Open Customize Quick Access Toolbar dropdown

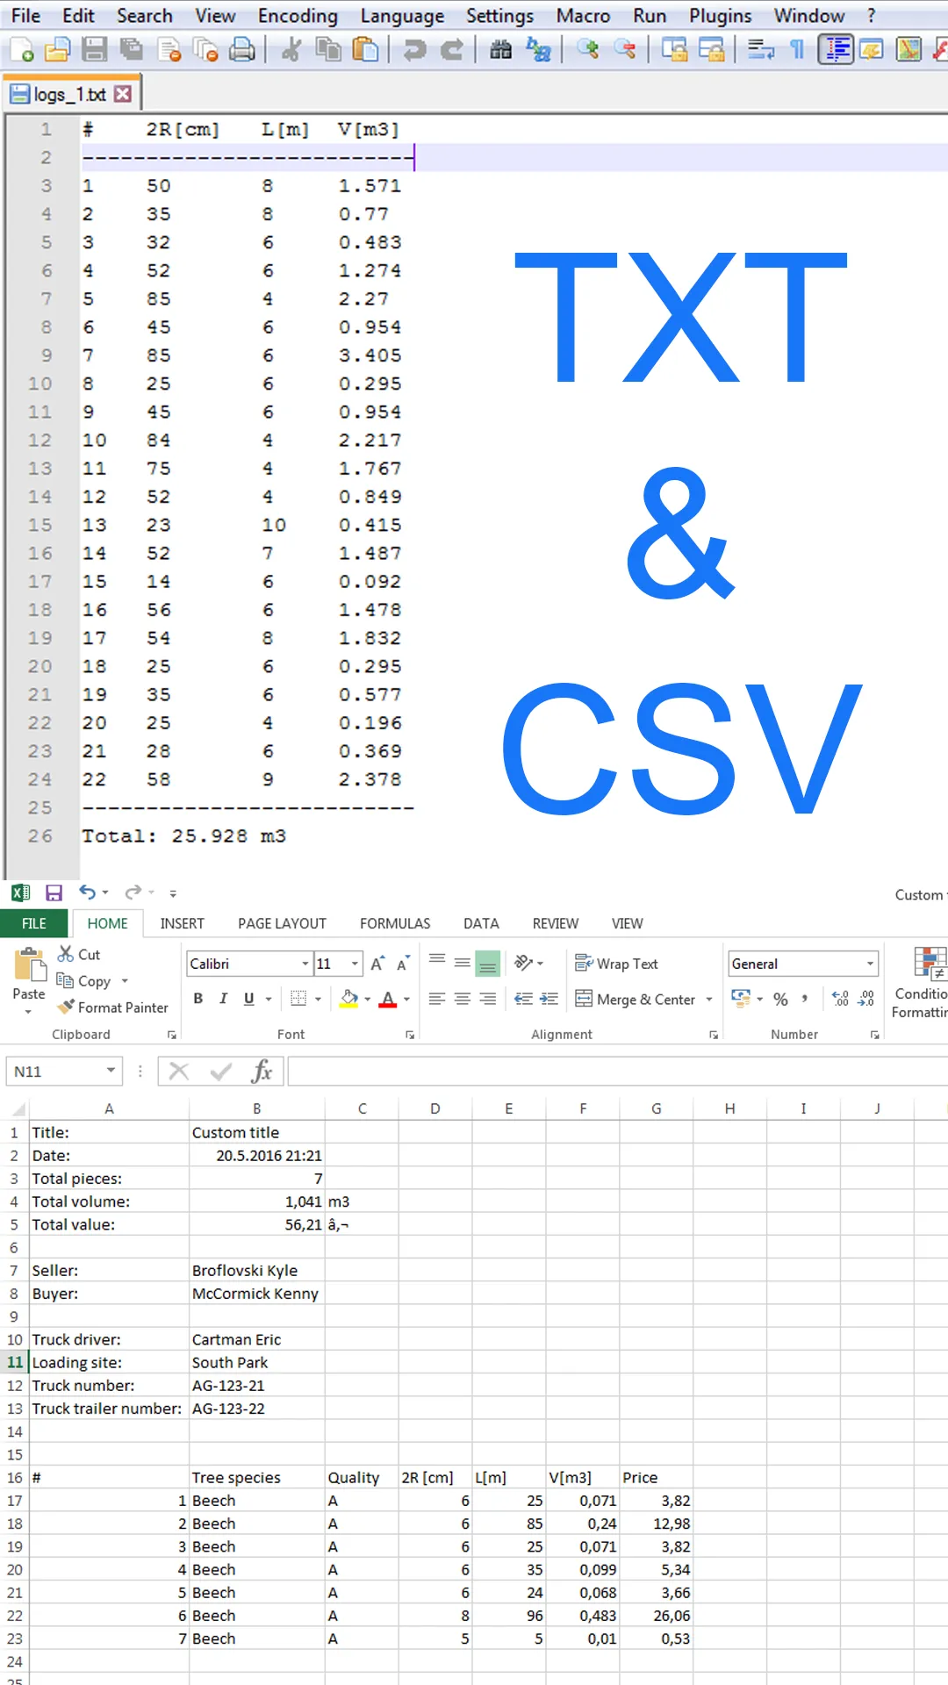coord(173,893)
